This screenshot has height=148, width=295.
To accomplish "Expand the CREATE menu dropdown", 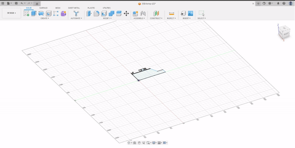I will click(45, 18).
